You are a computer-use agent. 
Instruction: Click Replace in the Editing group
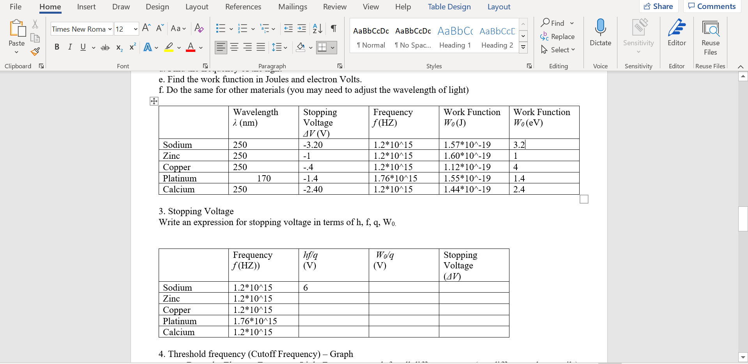557,36
